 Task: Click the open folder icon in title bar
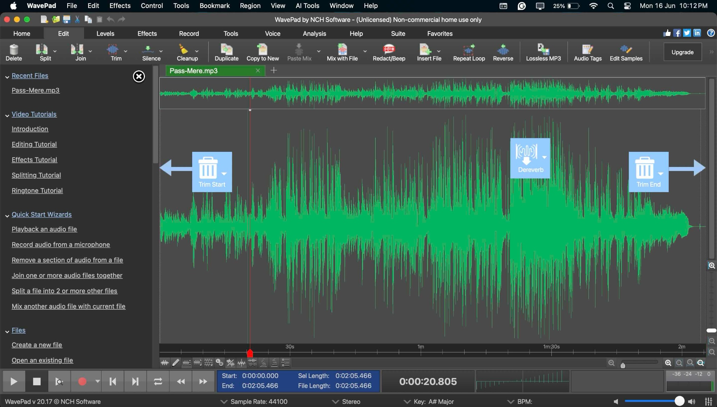[x=56, y=20]
